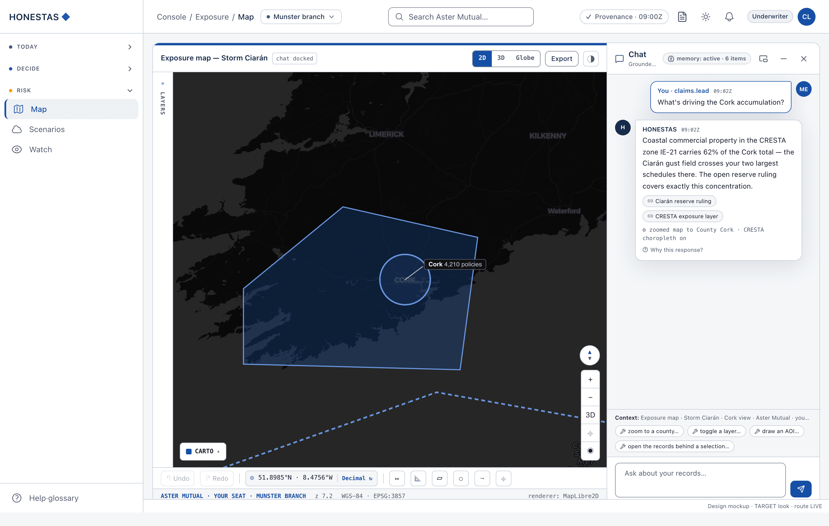This screenshot has width=829, height=526.
Task: Click the coordinate target icon beside 51.8985°N
Action: tap(252, 478)
